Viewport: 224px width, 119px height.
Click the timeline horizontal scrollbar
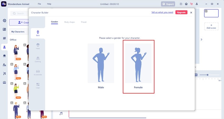[x=108, y=118]
